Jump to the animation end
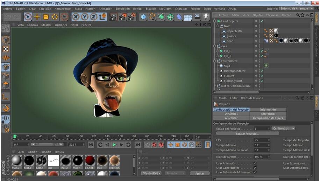This screenshot has width=320, height=181. [x=138, y=145]
